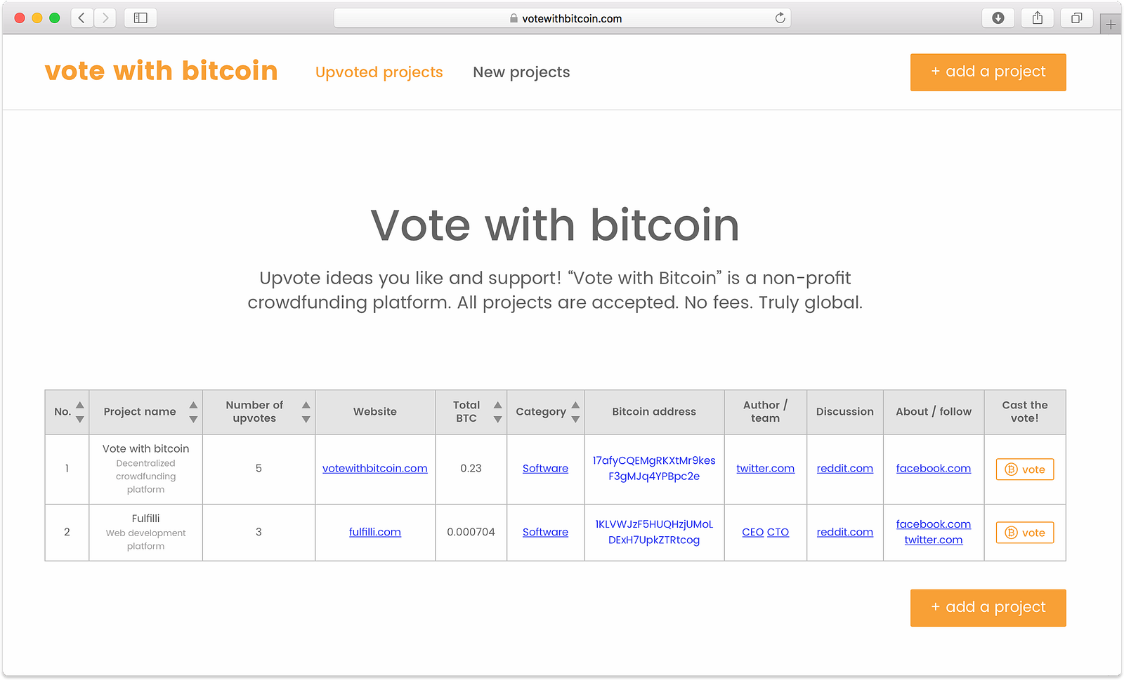
Task: Sort table by No. column arrows
Action: [80, 412]
